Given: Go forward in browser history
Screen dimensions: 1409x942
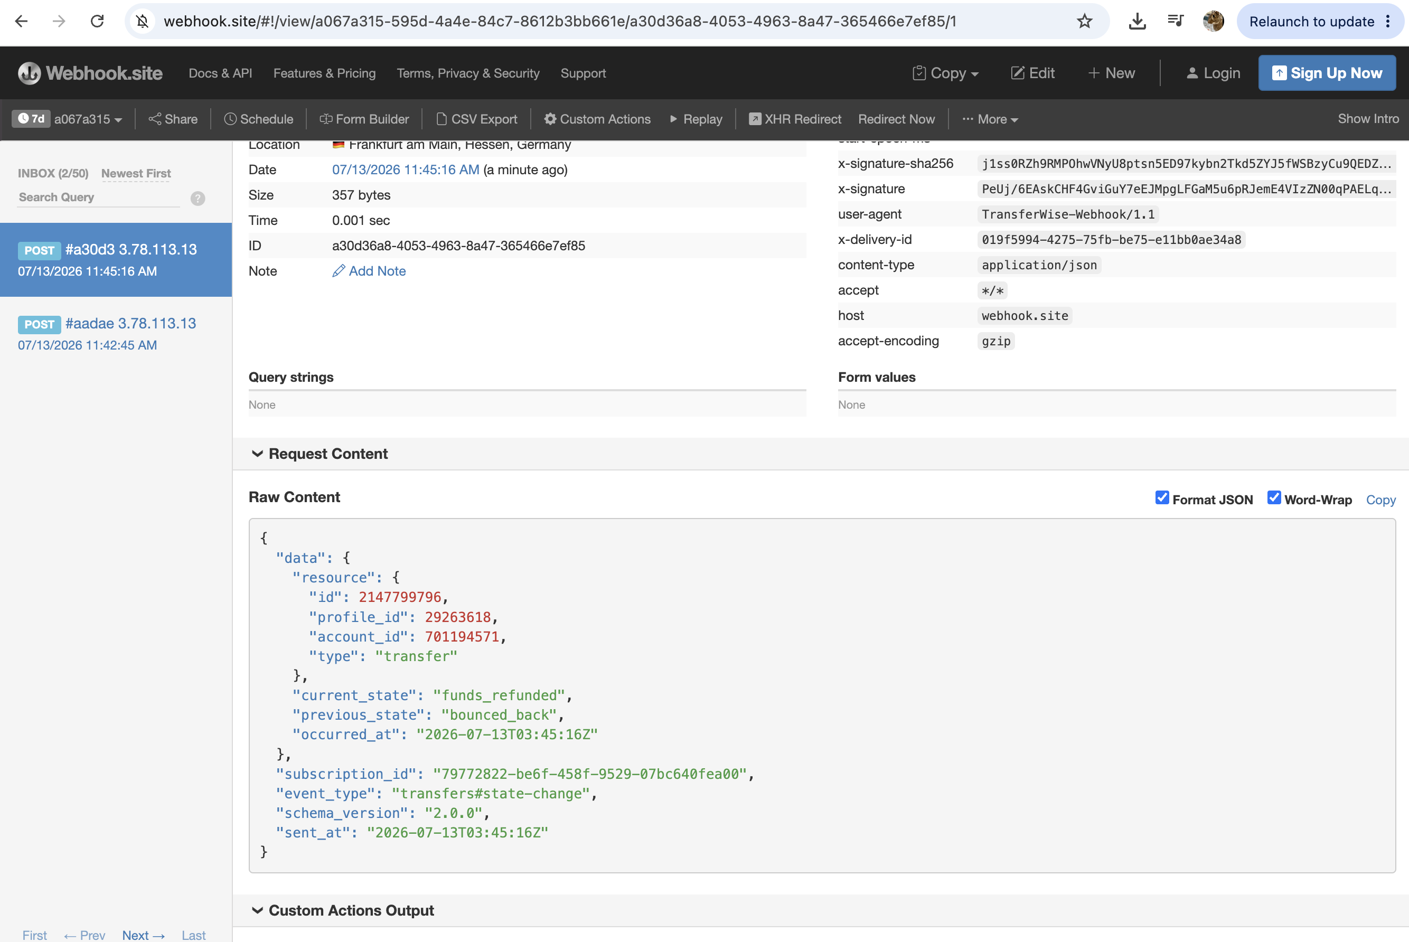Looking at the screenshot, I should point(59,22).
